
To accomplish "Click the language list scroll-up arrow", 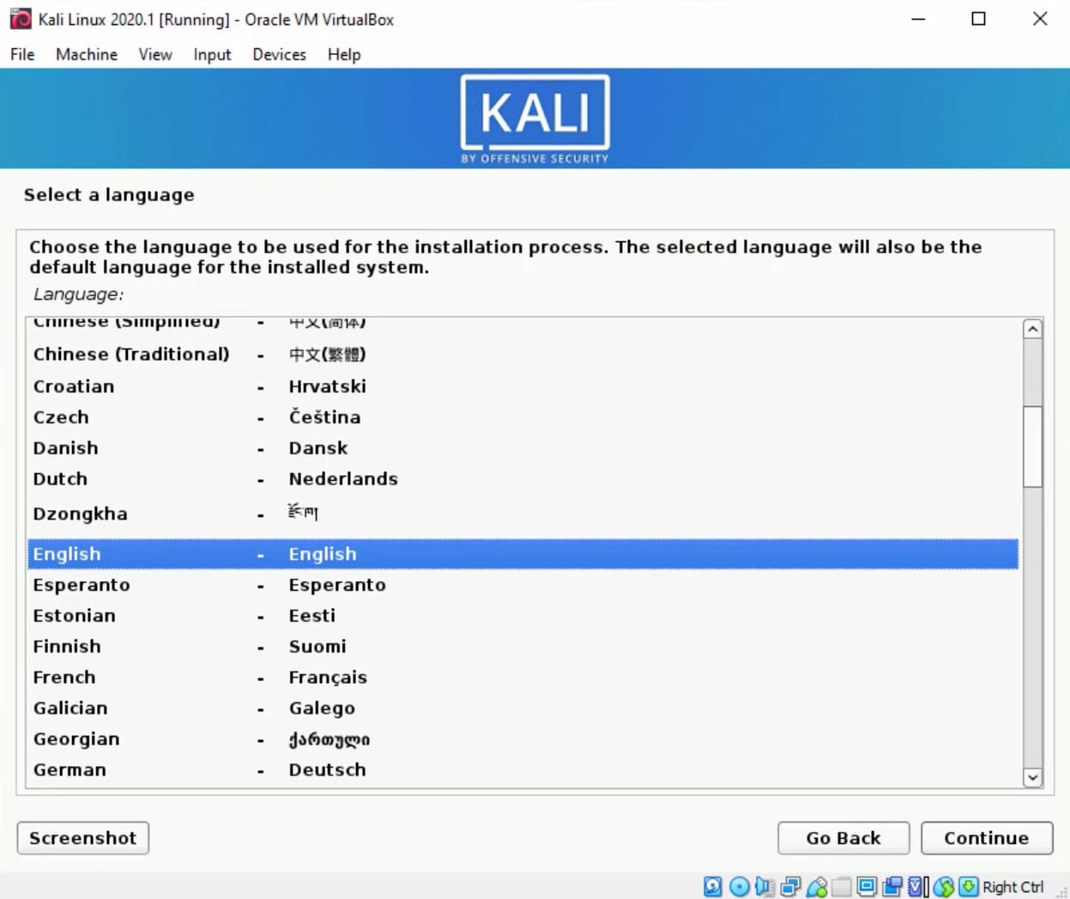I will pos(1033,329).
